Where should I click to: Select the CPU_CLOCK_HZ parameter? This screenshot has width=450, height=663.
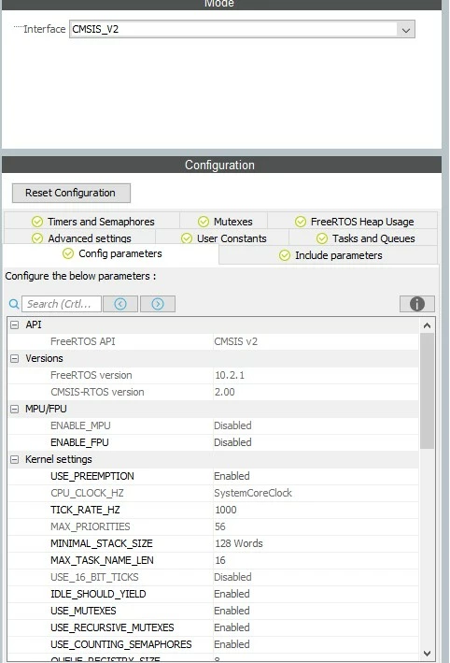tap(213, 493)
